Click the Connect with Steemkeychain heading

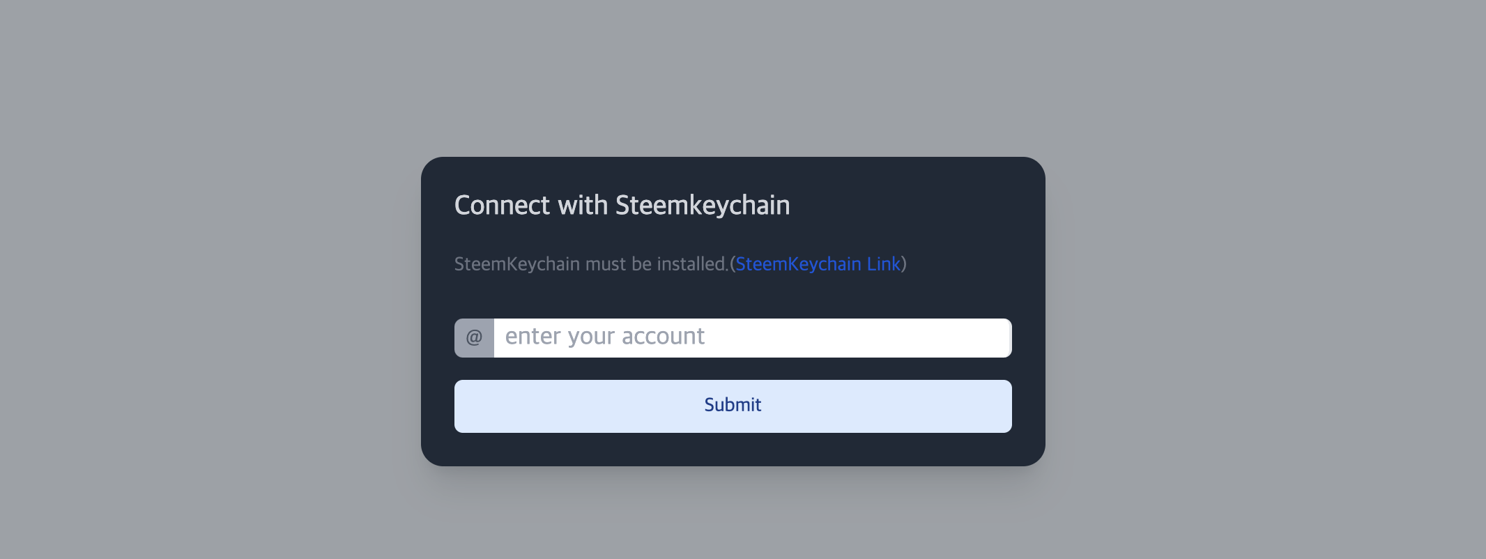click(622, 206)
